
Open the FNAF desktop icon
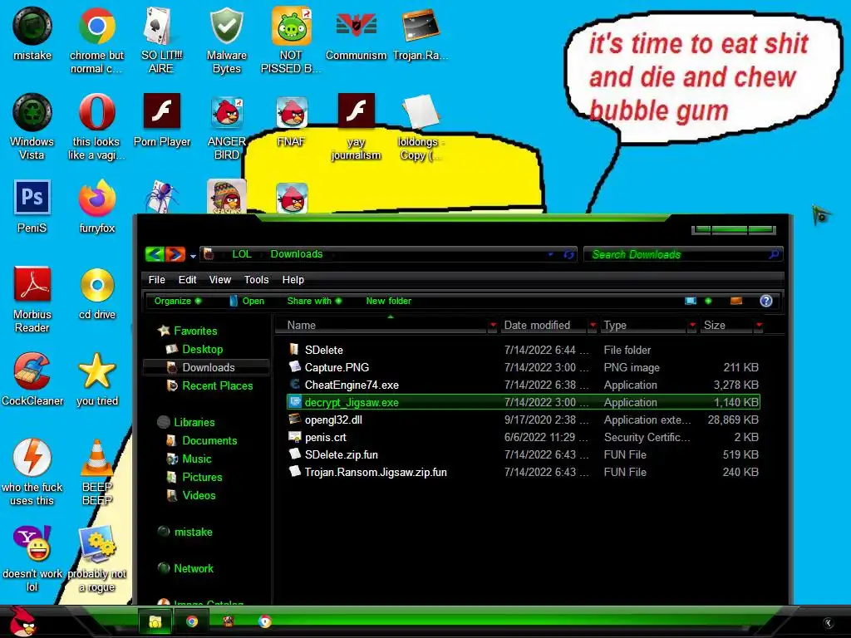coord(292,120)
